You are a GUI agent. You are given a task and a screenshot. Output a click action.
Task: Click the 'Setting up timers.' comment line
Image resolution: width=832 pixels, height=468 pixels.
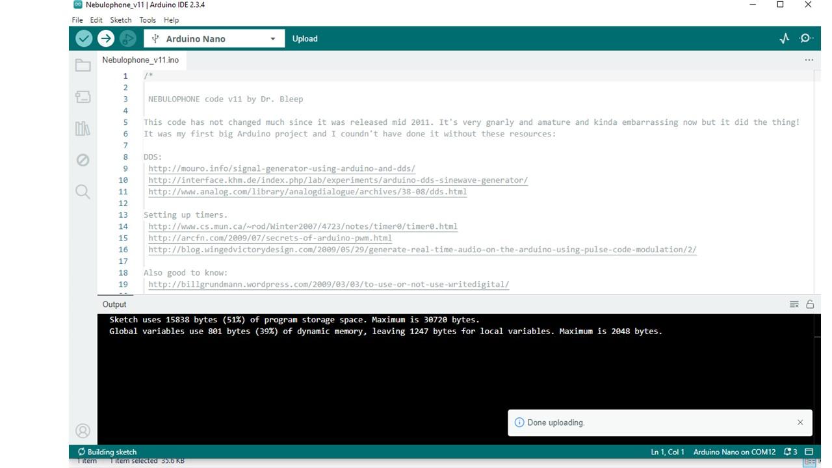coord(186,214)
